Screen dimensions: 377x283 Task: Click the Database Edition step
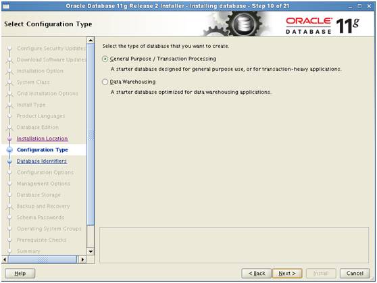38,127
